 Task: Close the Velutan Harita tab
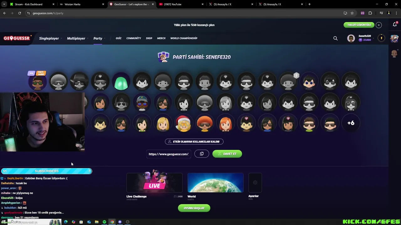[103, 4]
